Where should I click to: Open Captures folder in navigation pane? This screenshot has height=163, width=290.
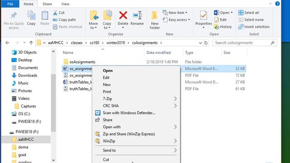[25, 106]
